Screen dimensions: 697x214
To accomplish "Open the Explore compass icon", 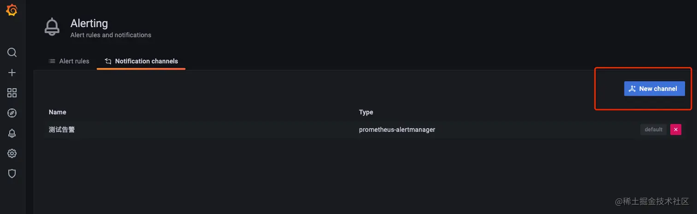I will tap(12, 113).
